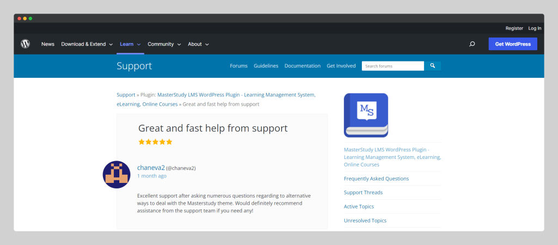Viewport: 558px width, 245px height.
Task: Expand the Download & Extend menu
Action: click(x=87, y=44)
